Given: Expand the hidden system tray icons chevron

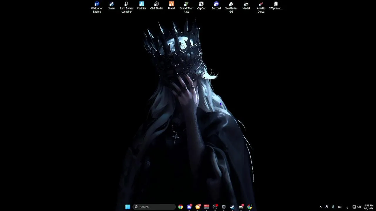Looking at the screenshot, I should [320, 207].
